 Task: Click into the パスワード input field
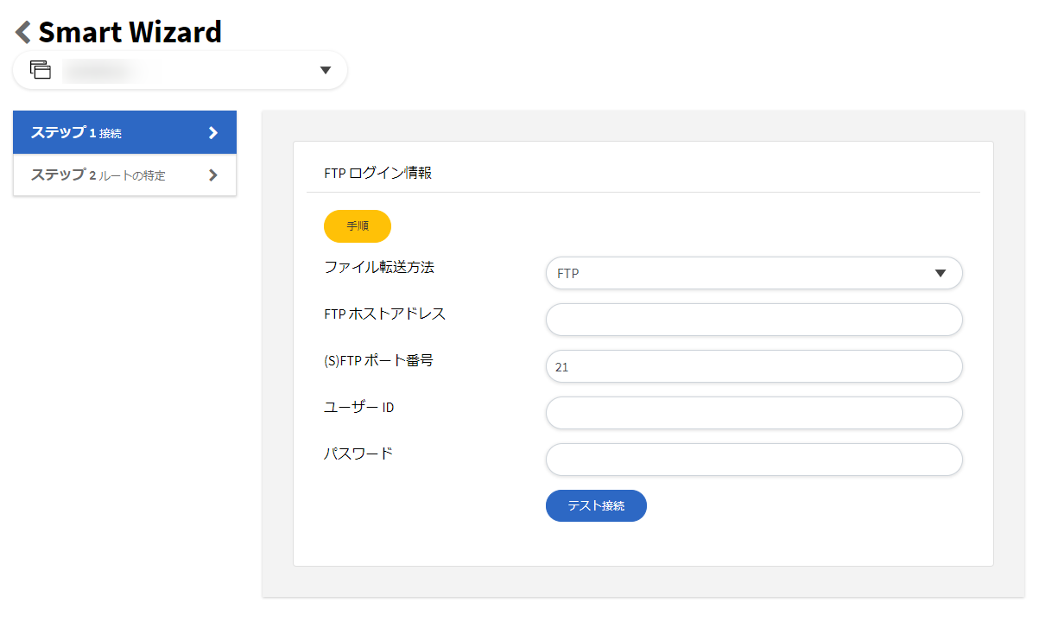coord(753,460)
